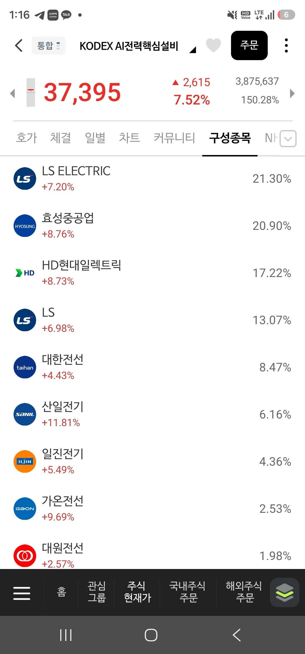This screenshot has width=305, height=654.
Task: Open the 산일전기 holding row
Action: (x=152, y=414)
